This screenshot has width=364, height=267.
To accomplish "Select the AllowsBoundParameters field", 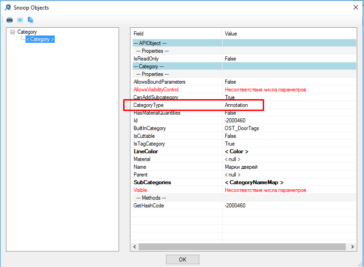I will 160,82.
